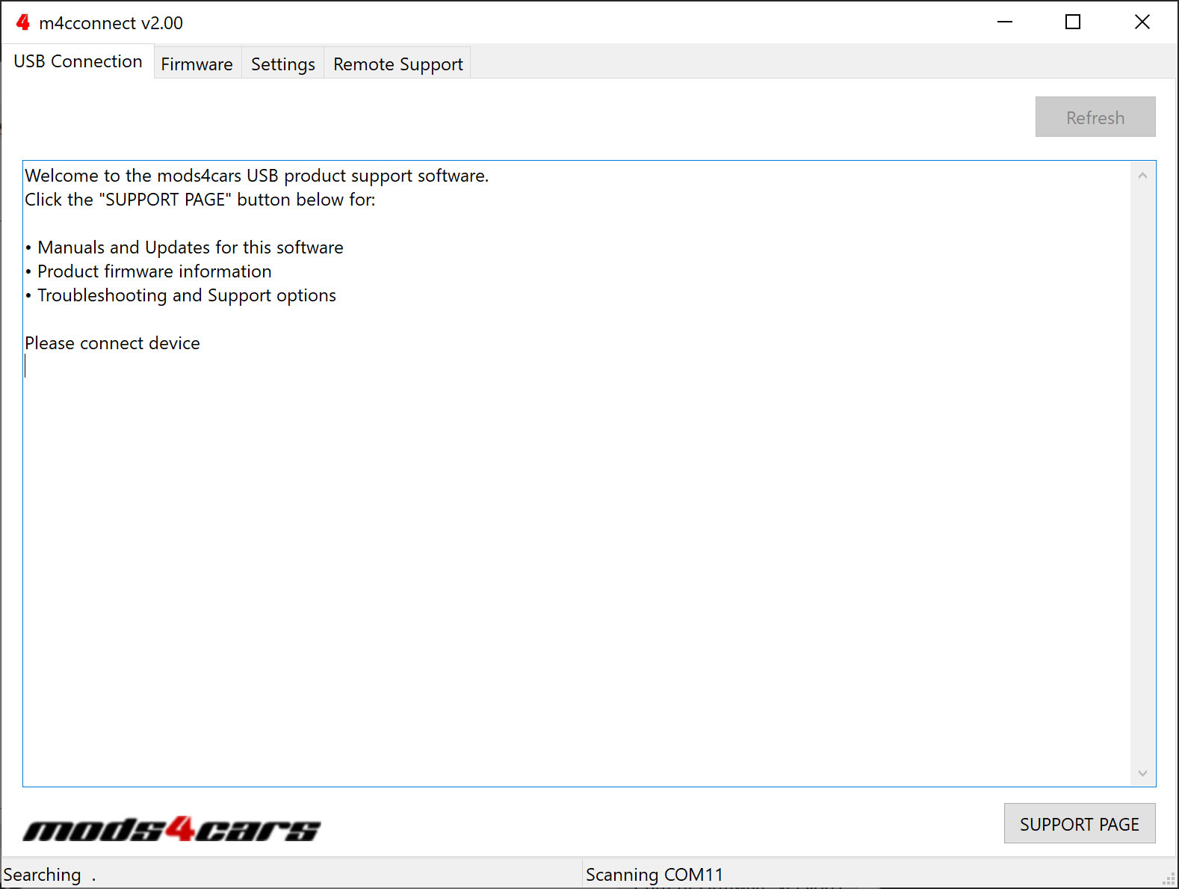
Task: Click the mods4cars logo
Action: (172, 828)
